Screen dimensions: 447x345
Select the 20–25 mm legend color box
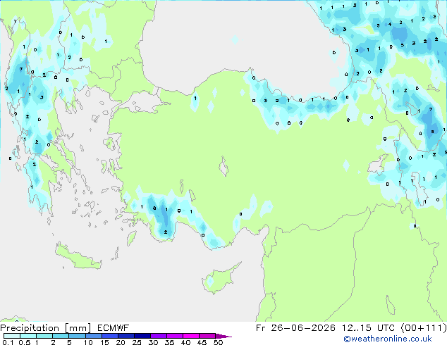coord(125,336)
